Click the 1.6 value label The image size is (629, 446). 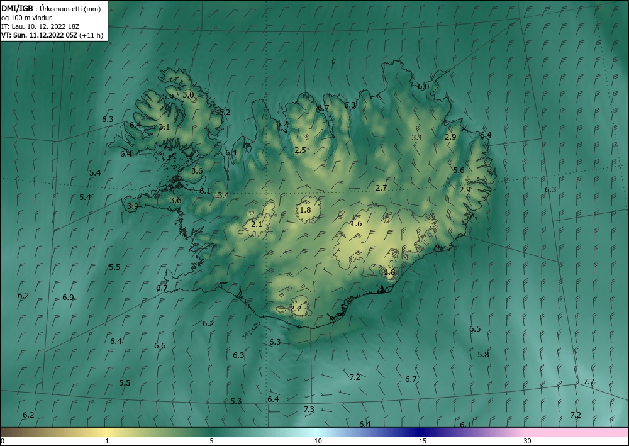pos(356,224)
